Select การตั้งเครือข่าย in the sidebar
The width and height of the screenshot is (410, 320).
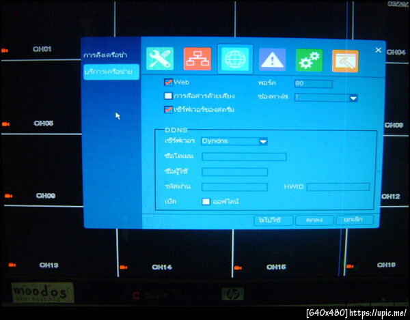pos(106,55)
